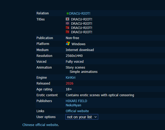This screenshot has width=165, height=130.
Task: Click the 18+ age rating value
Action: [69, 89]
